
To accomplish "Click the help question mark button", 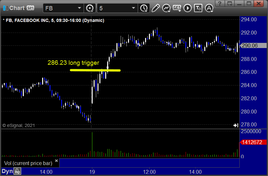I will pyautogui.click(x=220, y=3).
